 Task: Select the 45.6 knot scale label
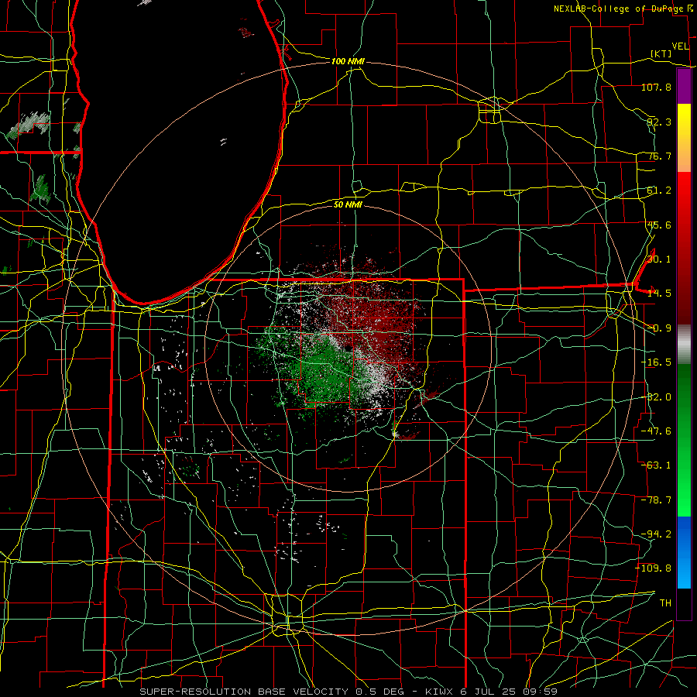coord(659,225)
